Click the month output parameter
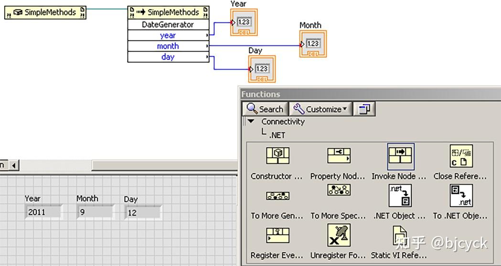This screenshot has width=501, height=266. pyautogui.click(x=169, y=46)
